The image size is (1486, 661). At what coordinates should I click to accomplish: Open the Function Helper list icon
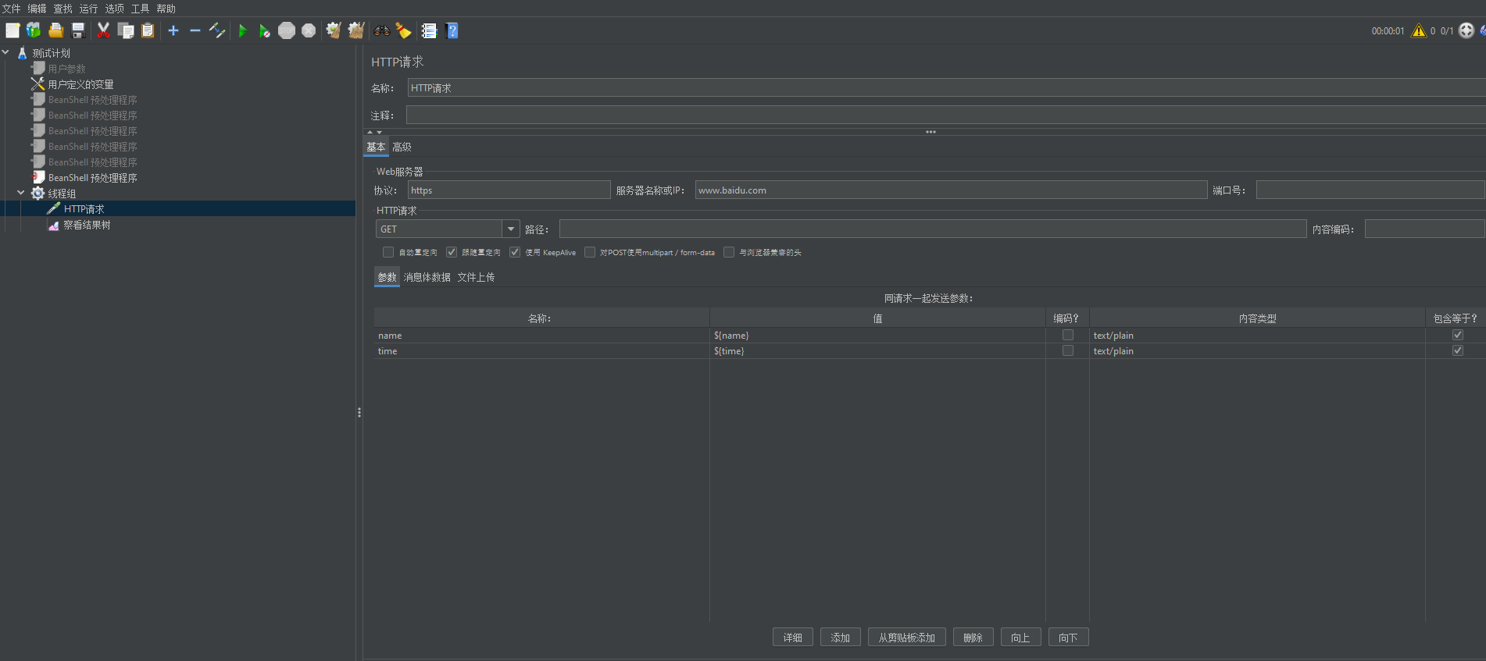click(429, 30)
